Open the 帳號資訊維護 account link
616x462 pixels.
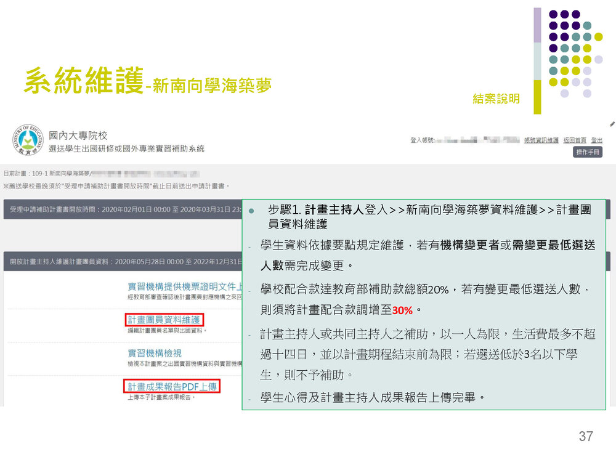tap(541, 140)
